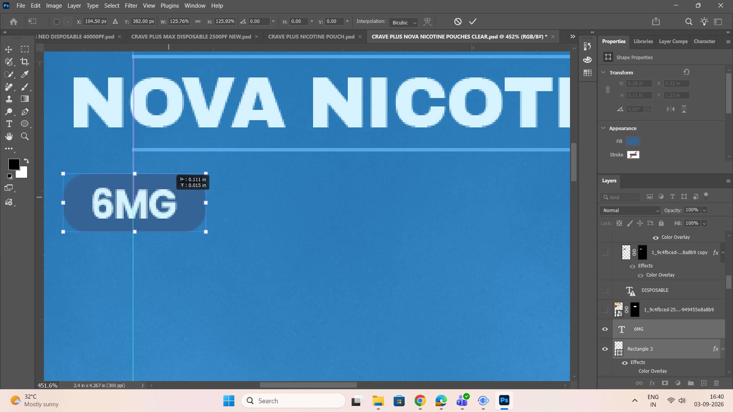Open CRAVE PLUS NICOTINE POUCH.psd tab
This screenshot has height=412, width=733.
coord(311,37)
